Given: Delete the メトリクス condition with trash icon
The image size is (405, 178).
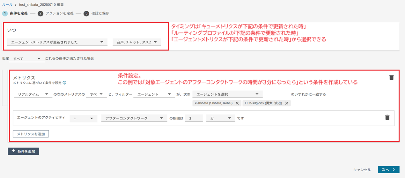Looking at the screenshot, I should (392, 77).
